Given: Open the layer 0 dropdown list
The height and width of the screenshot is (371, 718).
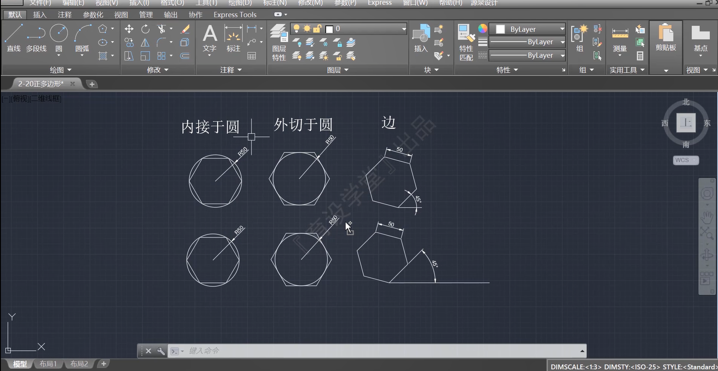Looking at the screenshot, I should (404, 29).
